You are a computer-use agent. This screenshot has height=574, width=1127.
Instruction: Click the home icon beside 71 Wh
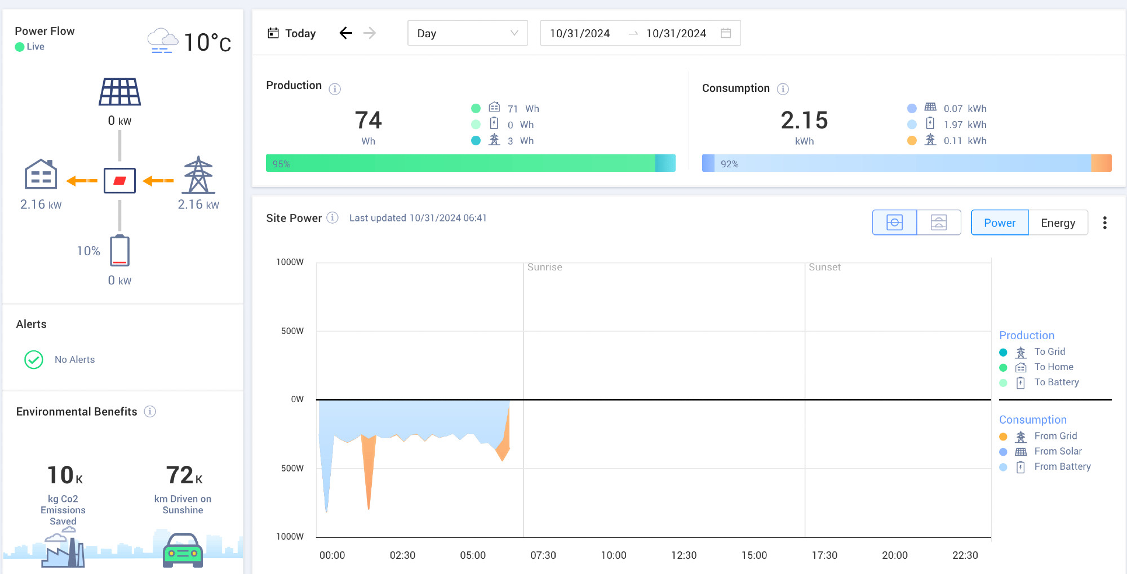click(494, 107)
